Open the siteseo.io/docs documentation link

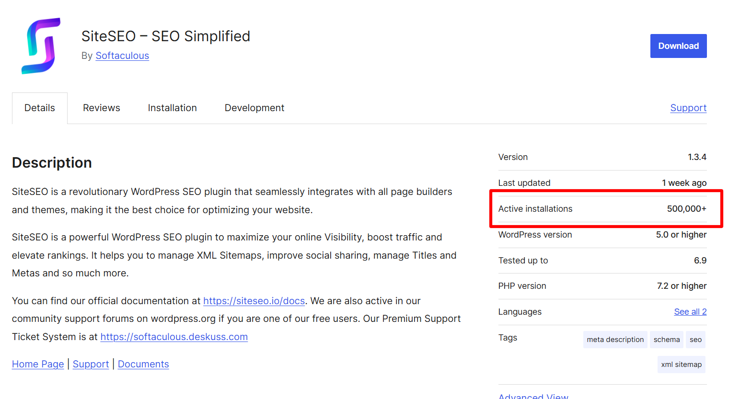[x=254, y=301]
